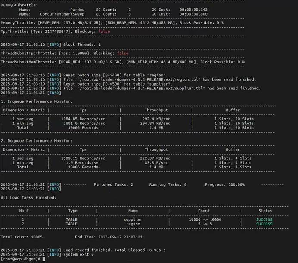Select the Status column header

265,211
